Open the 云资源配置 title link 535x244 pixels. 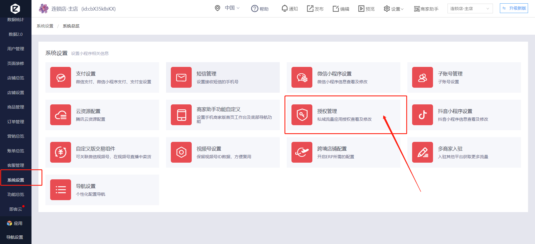88,111
